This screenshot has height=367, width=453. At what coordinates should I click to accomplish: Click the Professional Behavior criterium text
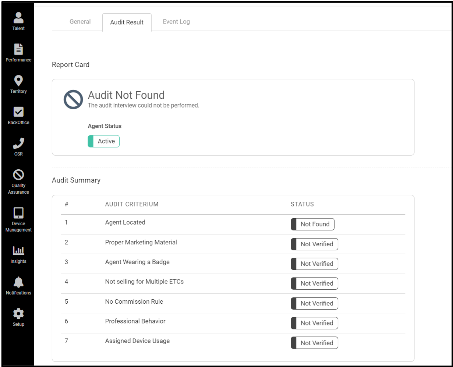click(135, 321)
